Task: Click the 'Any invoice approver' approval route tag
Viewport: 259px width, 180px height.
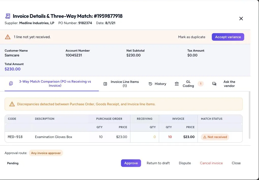Action: pyautogui.click(x=46, y=153)
